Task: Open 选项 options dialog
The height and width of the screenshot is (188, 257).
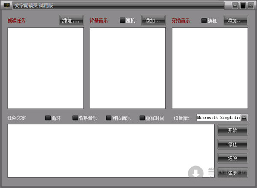Action: pos(233,158)
